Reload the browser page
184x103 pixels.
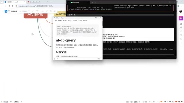click(9, 6)
